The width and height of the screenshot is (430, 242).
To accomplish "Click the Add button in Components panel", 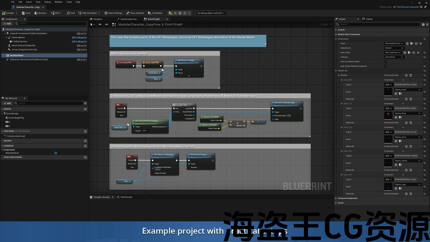I will (7, 24).
